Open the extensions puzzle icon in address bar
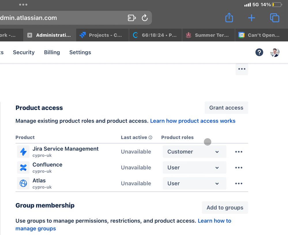 coord(132,18)
